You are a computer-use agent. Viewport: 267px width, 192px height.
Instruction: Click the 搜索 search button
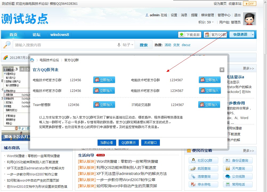click(x=143, y=45)
